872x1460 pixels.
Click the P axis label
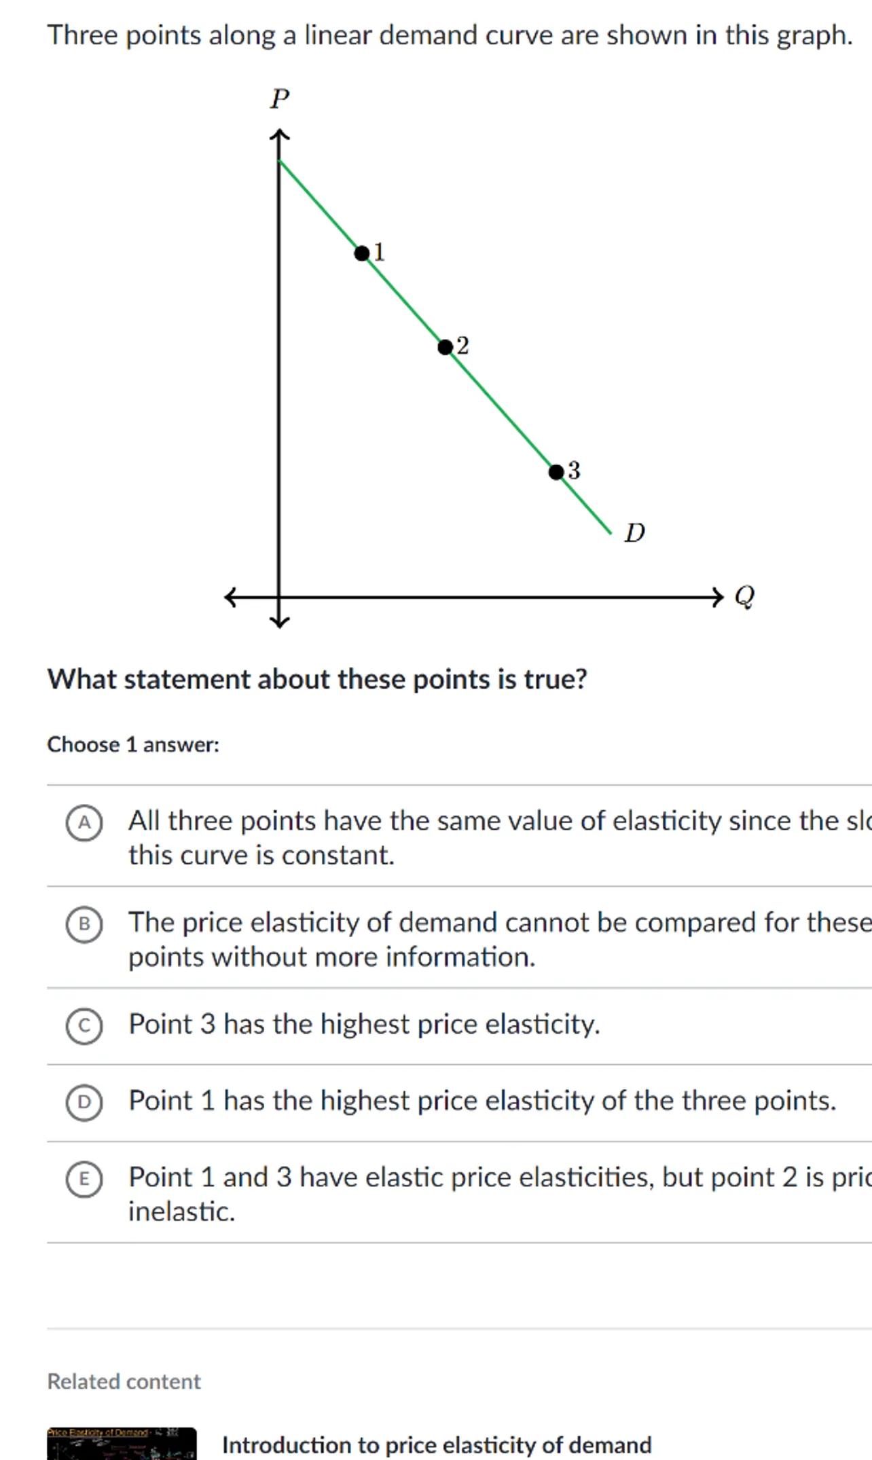coord(280,99)
